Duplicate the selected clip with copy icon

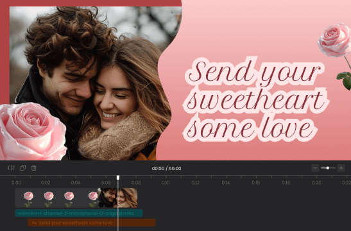[23, 168]
